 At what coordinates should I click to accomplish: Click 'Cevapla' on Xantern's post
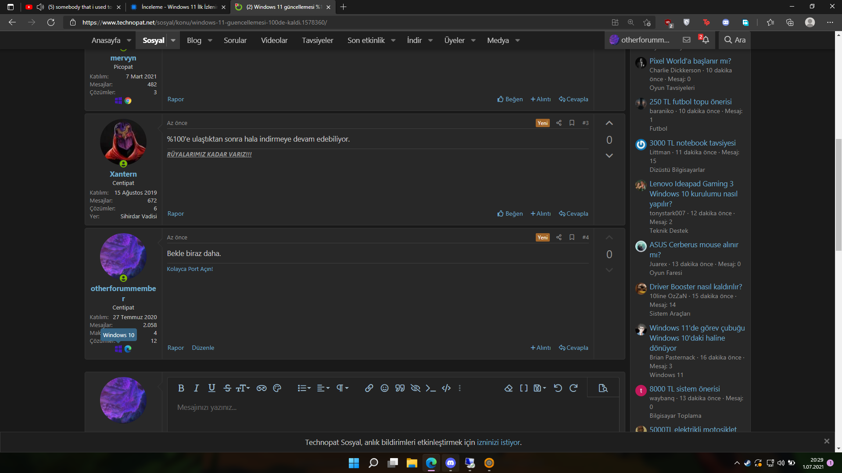click(573, 213)
